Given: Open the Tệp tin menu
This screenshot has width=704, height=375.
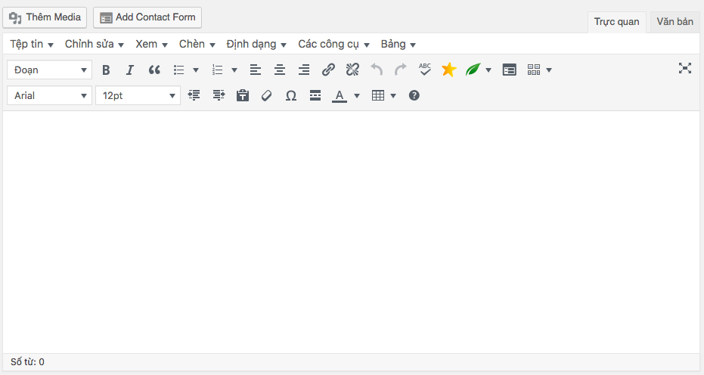Looking at the screenshot, I should (32, 44).
